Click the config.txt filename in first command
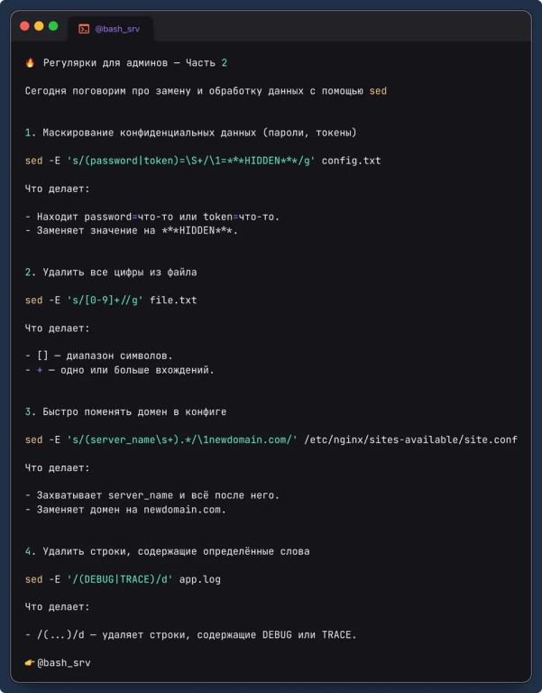The width and height of the screenshot is (542, 693). point(351,161)
